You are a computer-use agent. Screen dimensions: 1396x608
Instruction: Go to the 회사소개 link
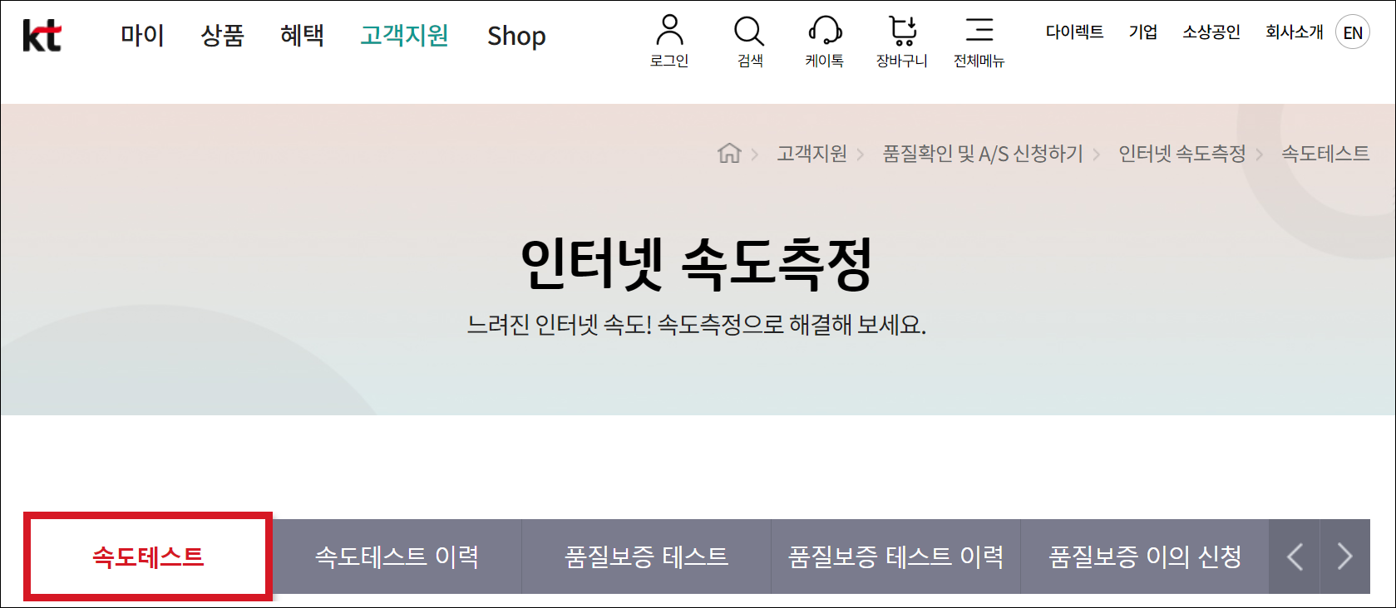pyautogui.click(x=1294, y=32)
